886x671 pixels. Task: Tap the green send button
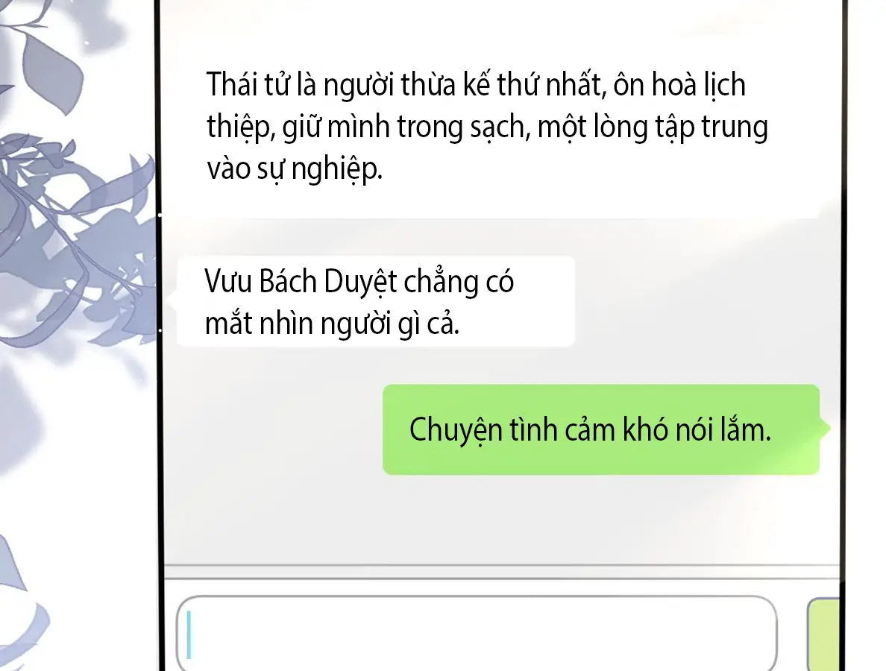tap(823, 634)
